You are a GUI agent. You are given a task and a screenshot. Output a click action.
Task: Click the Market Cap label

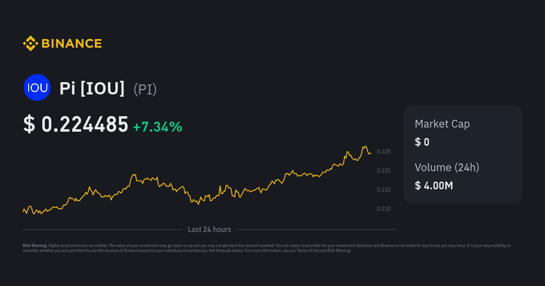[x=442, y=124]
